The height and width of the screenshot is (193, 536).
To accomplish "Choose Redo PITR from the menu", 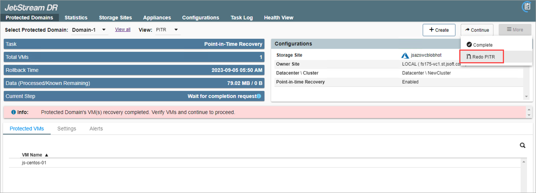I will (x=482, y=57).
